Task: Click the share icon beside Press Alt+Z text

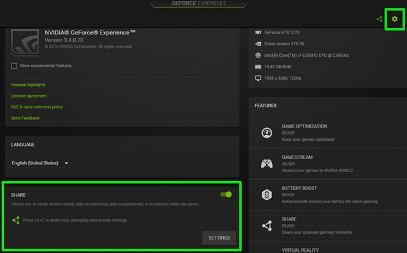Action: (x=16, y=220)
